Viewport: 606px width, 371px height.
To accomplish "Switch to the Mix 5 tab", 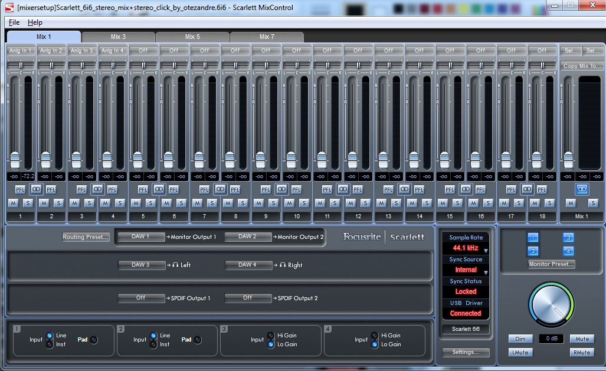I will pos(192,37).
